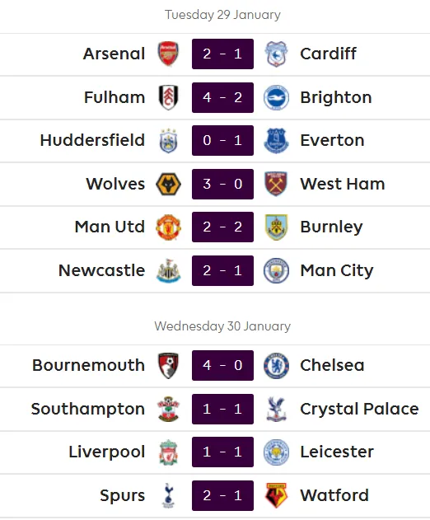
Task: Click the Newcastle club crest
Action: [168, 270]
